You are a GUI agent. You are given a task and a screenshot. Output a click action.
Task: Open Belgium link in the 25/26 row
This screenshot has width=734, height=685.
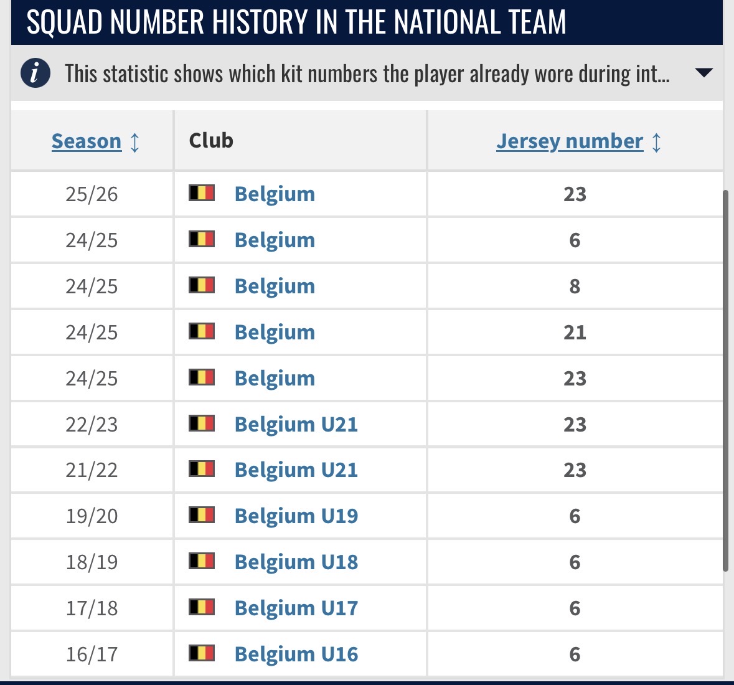[x=275, y=194]
